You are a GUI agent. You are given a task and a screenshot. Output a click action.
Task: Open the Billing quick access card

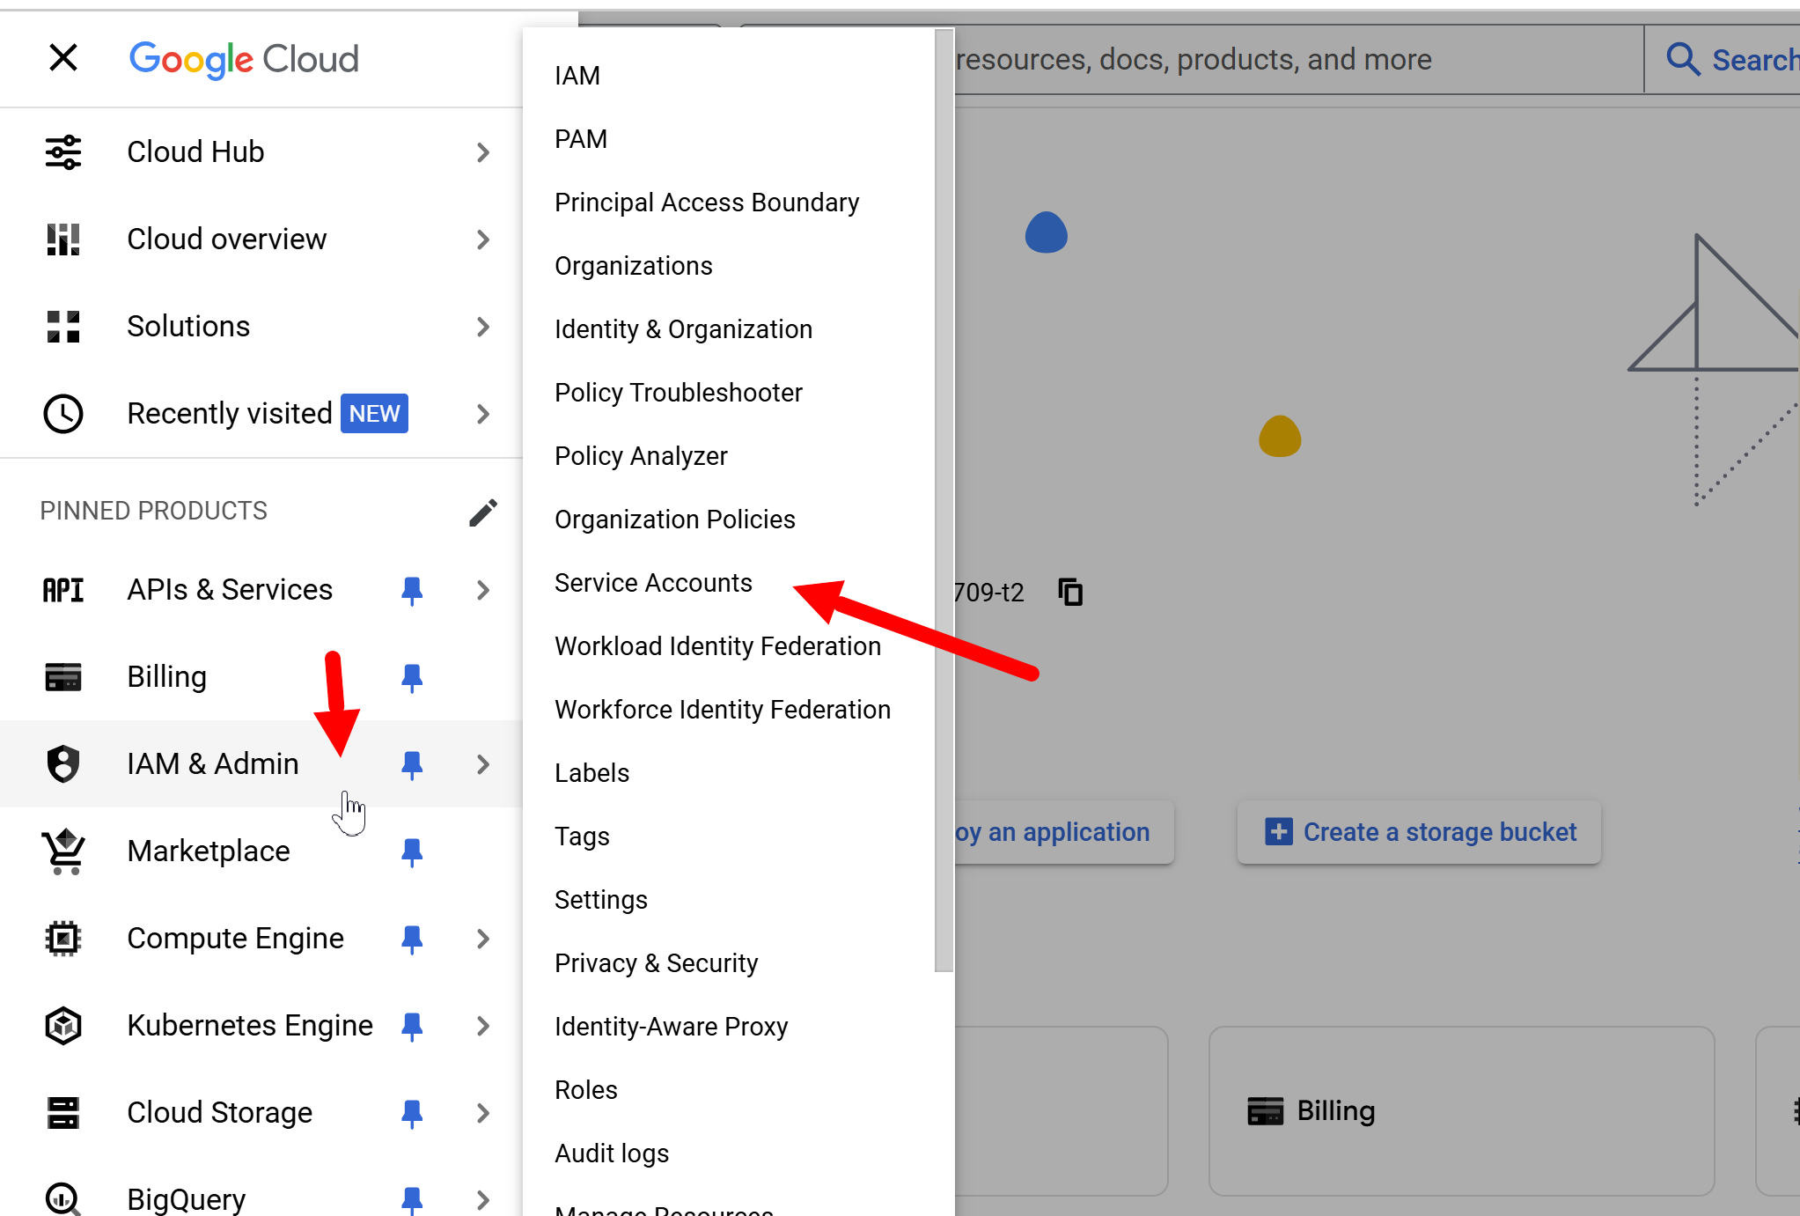point(1461,1111)
